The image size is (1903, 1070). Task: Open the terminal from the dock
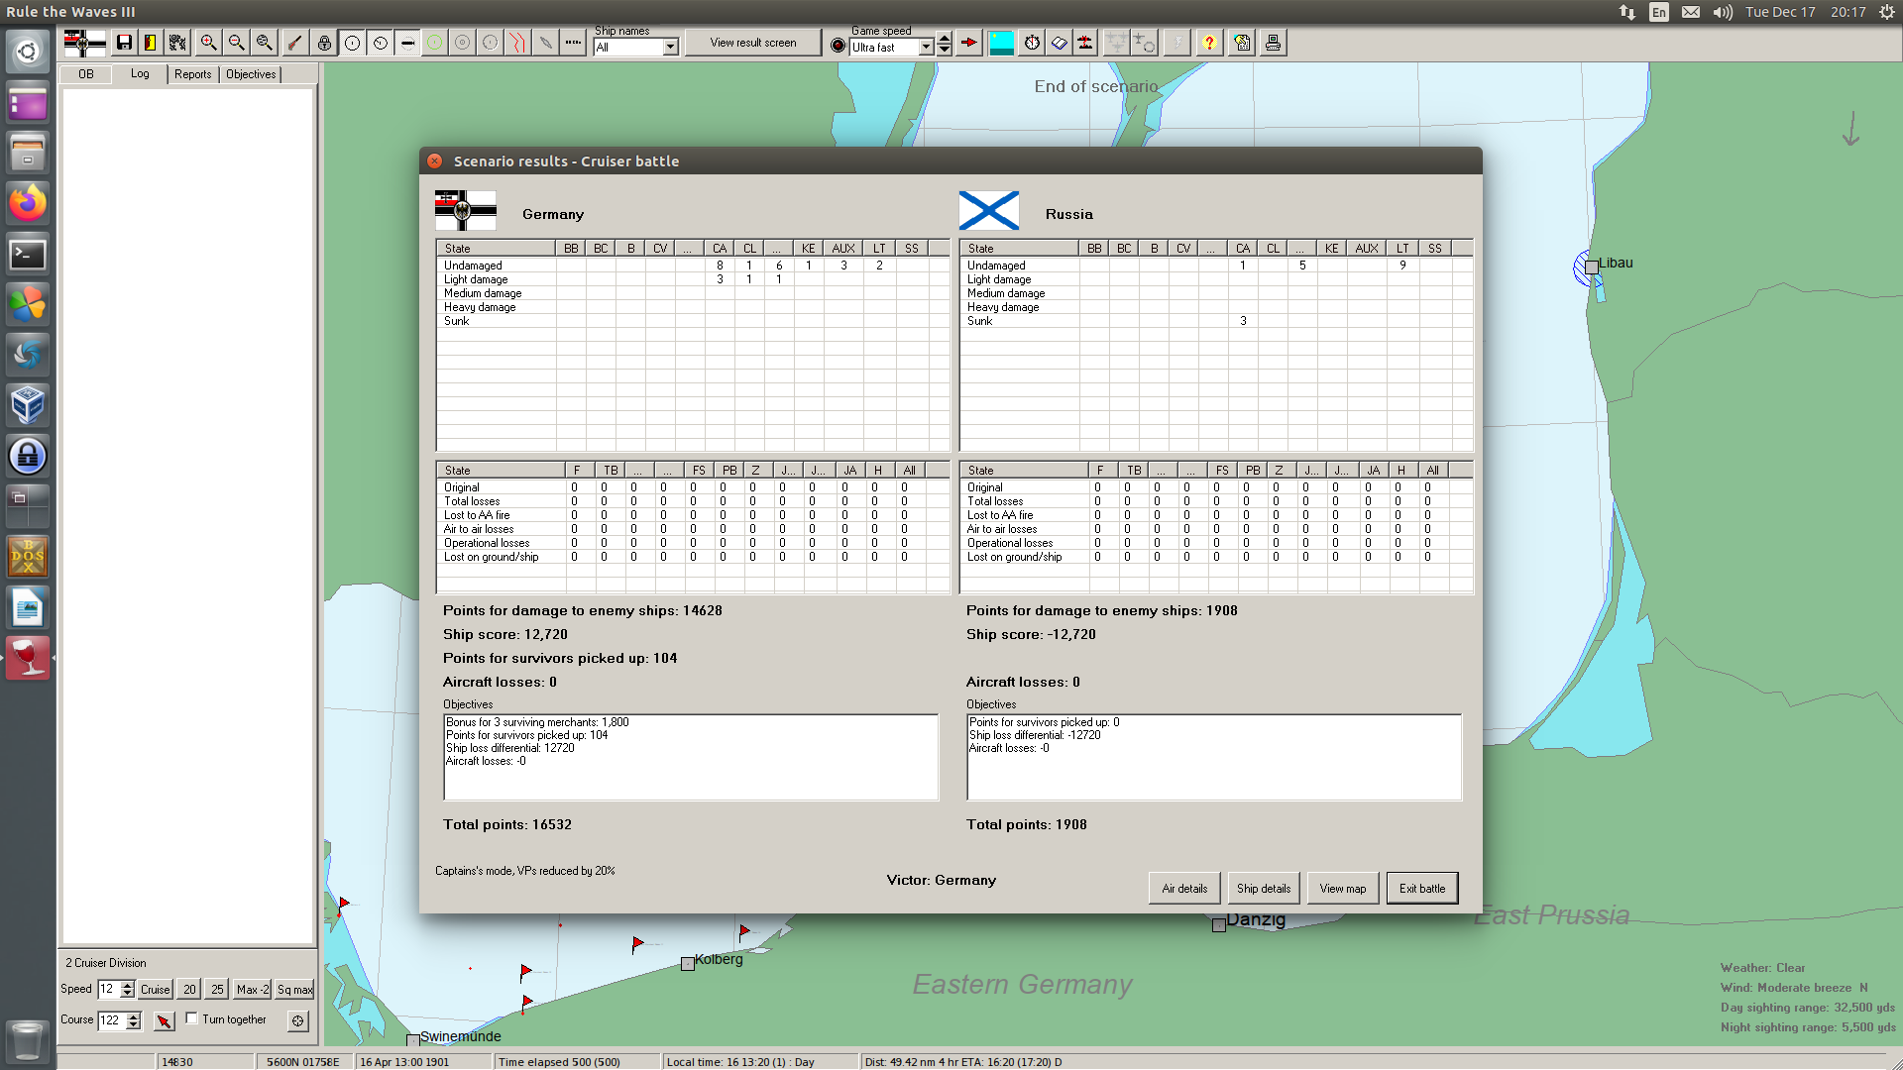(28, 255)
